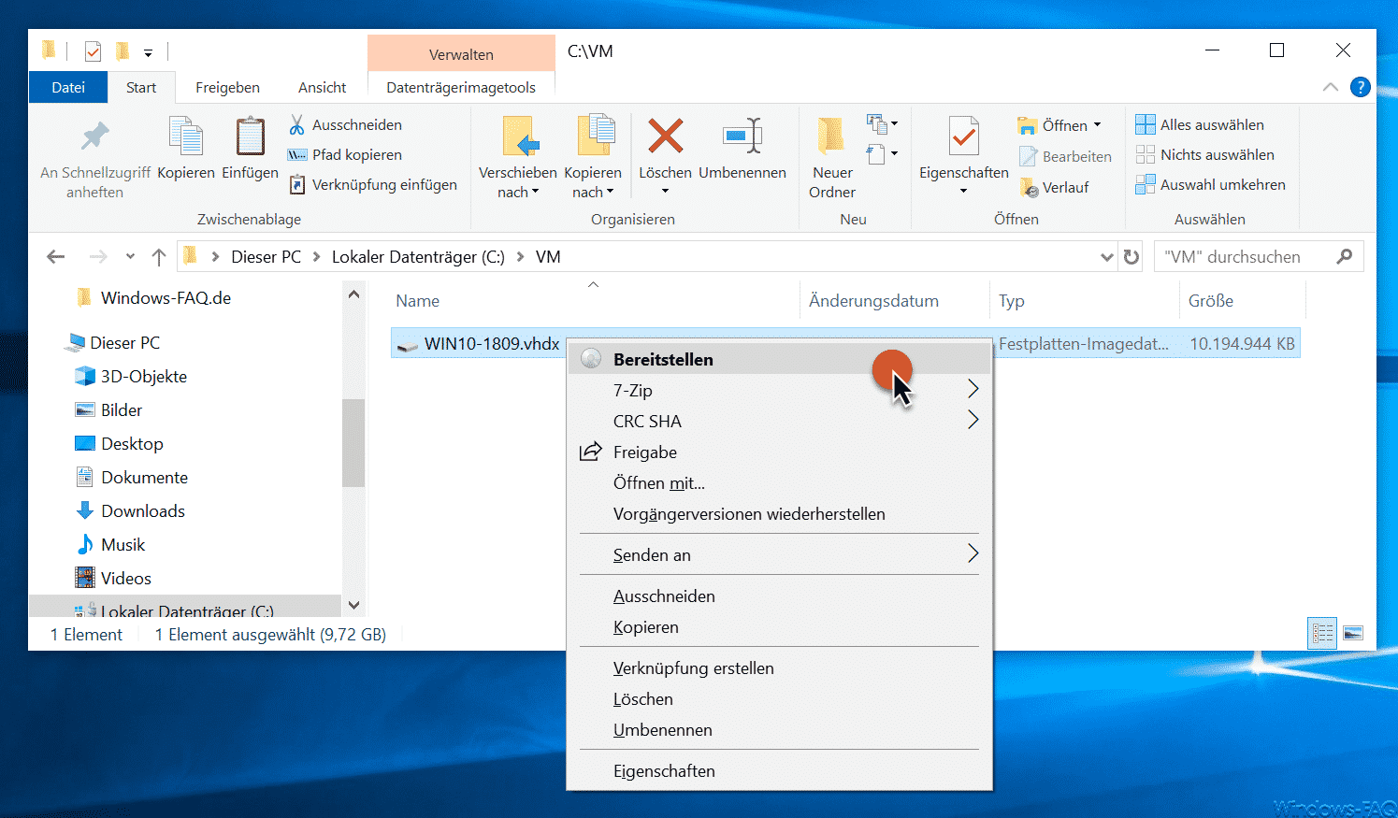This screenshot has width=1398, height=818.
Task: Click the Kopieren clipboard icon
Action: 186,136
